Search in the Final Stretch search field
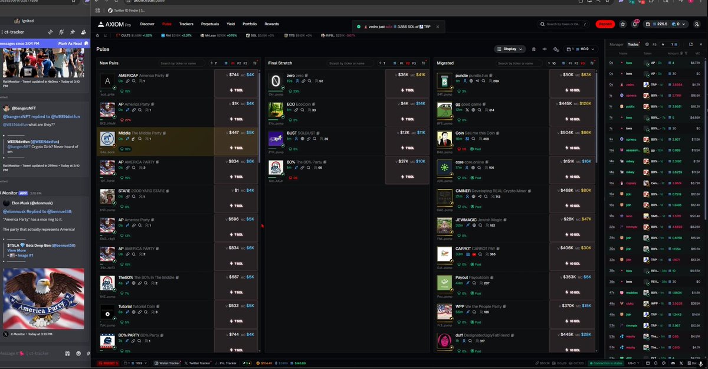708x369 pixels. tap(350, 63)
